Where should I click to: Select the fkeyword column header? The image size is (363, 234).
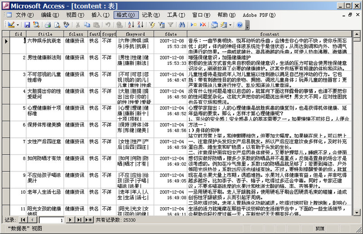point(135,34)
